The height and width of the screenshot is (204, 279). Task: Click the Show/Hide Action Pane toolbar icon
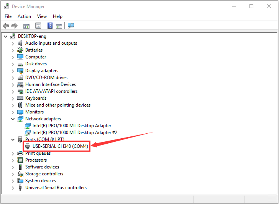pos(59,26)
